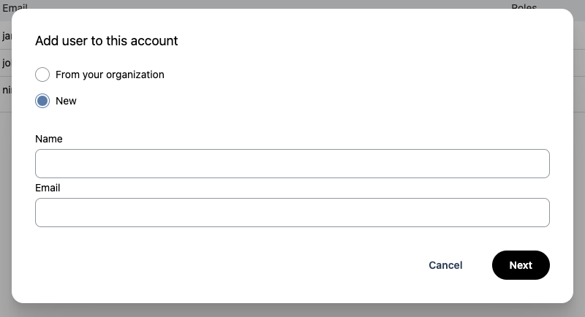585x317 pixels.
Task: Select the "New" radio button circle
Action: pos(42,101)
